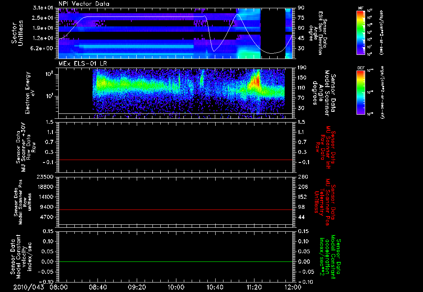Click the '9400' scanner position tick label
The height and width of the screenshot is (292, 423).
pyautogui.click(x=48, y=207)
